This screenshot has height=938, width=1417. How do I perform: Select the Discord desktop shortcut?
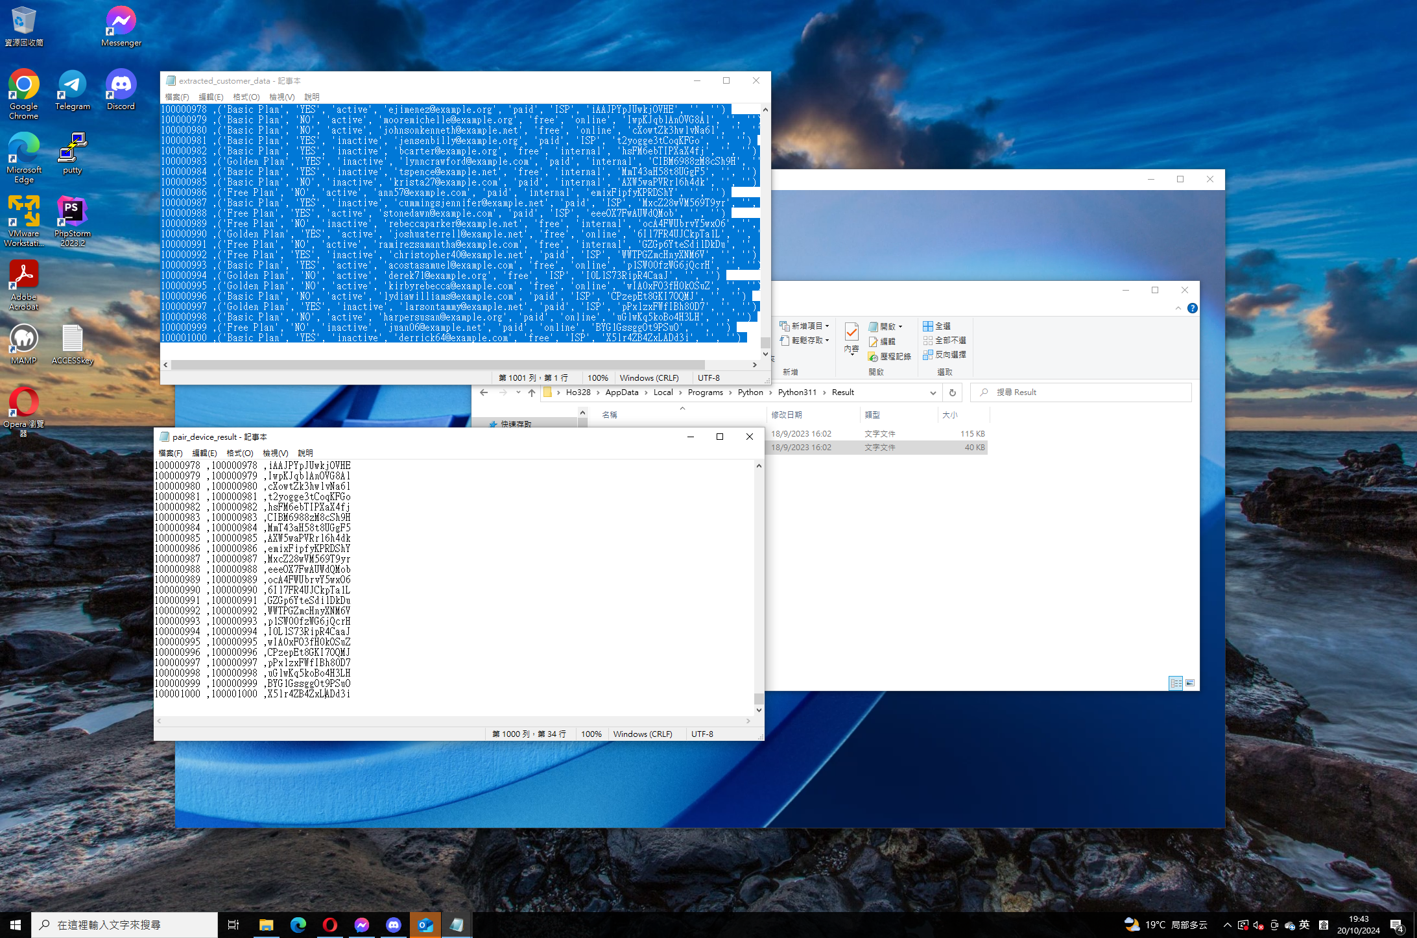tap(121, 90)
